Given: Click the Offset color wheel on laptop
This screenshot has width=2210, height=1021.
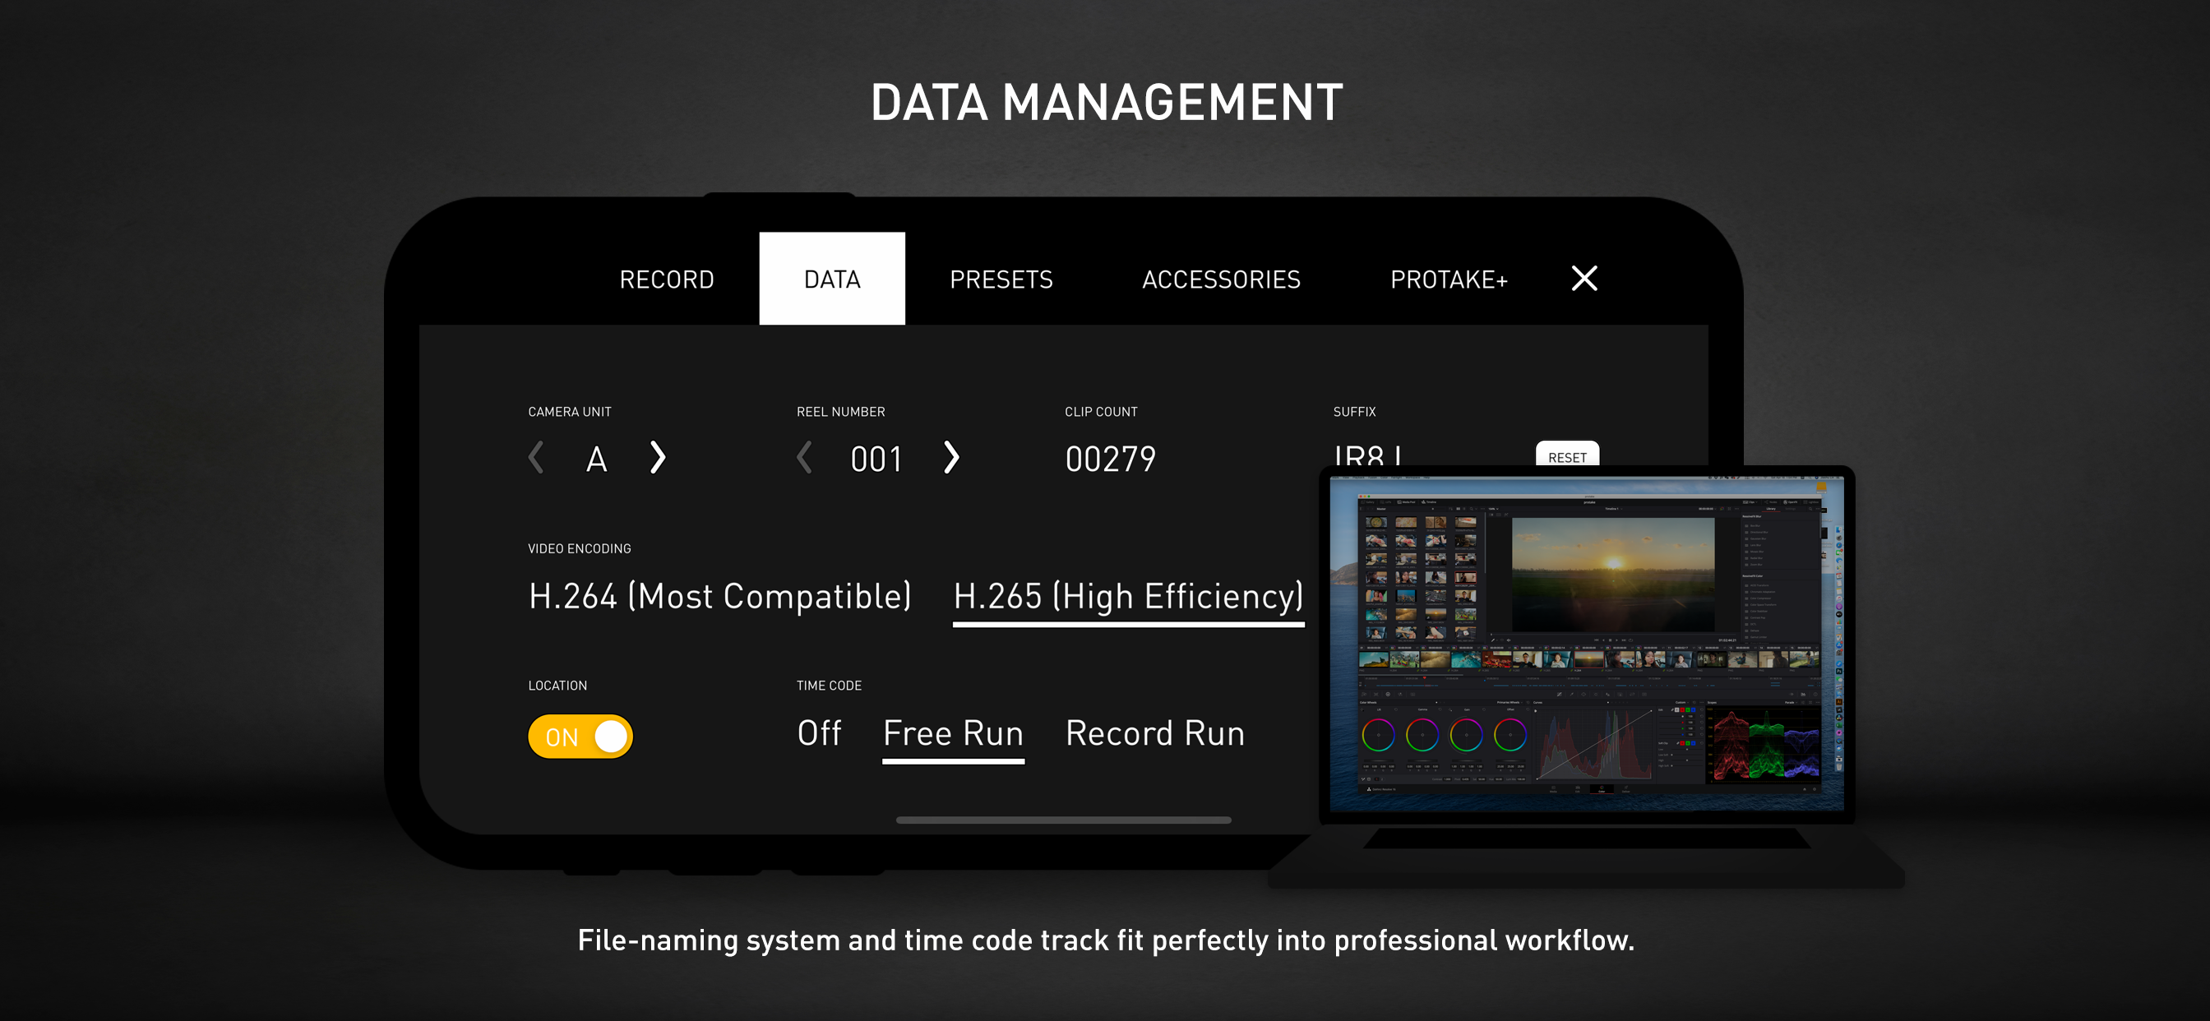Looking at the screenshot, I should 1510,735.
